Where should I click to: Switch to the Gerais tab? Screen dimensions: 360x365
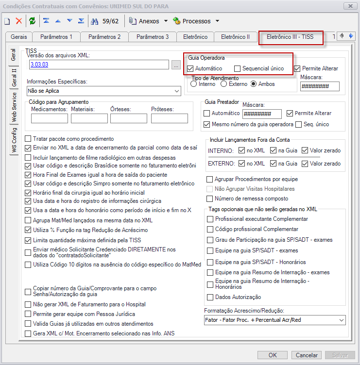pos(19,37)
